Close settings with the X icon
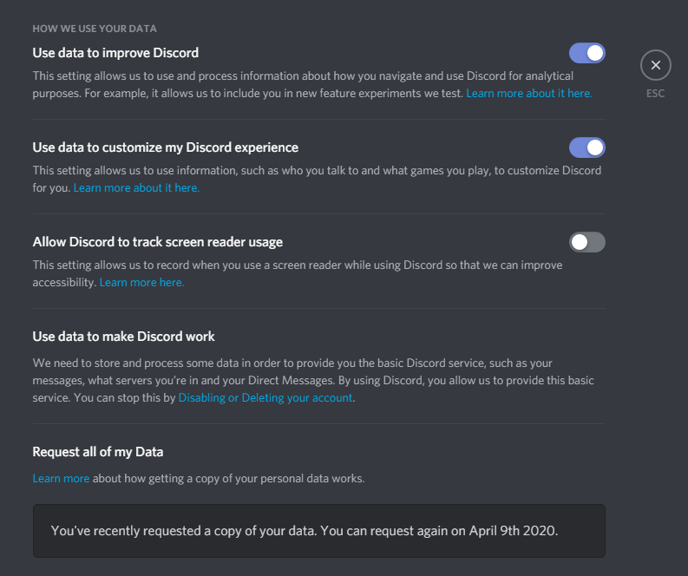This screenshot has height=576, width=688. pyautogui.click(x=655, y=65)
